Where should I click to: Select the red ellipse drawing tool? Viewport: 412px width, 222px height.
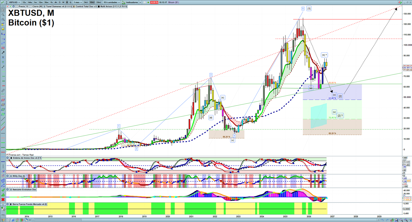coord(3,100)
